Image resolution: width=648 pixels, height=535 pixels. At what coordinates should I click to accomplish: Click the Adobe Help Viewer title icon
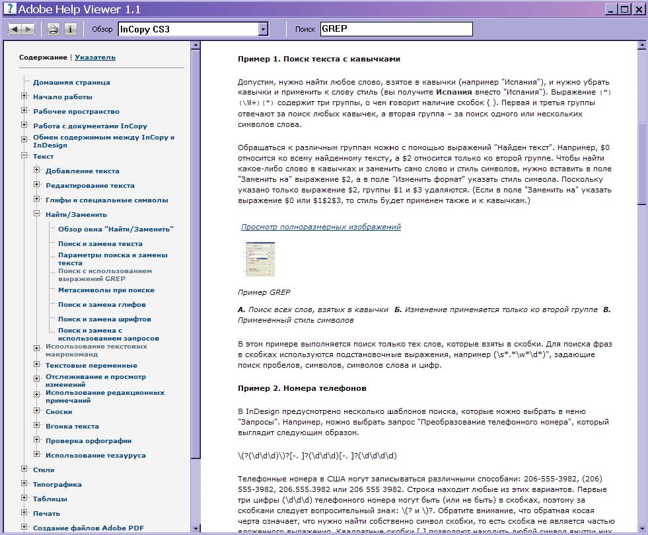10,9
